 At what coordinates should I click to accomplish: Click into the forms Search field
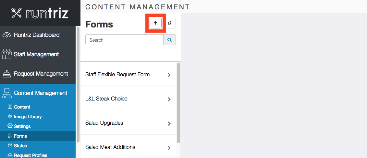[x=124, y=40]
